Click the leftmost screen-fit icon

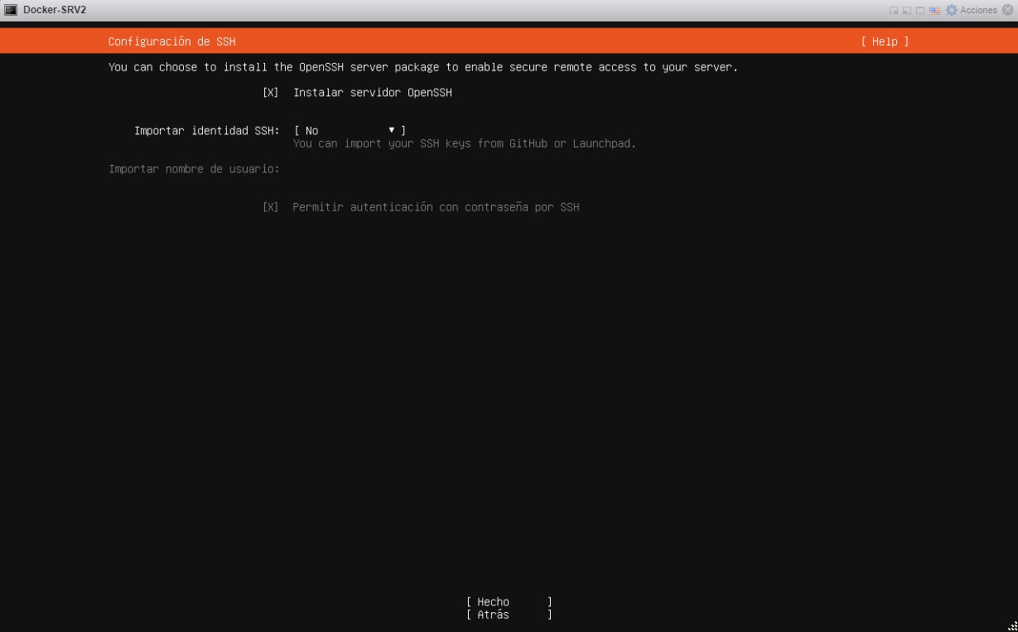(x=894, y=10)
